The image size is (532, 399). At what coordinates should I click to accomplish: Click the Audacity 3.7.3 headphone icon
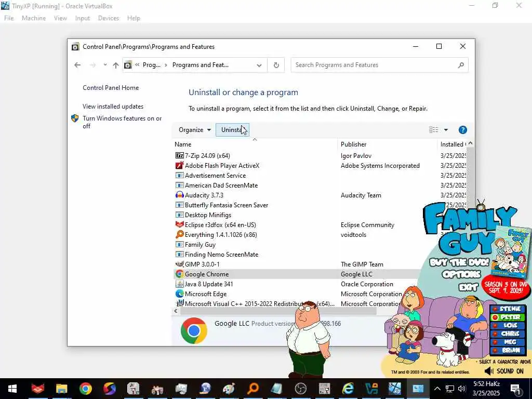[x=179, y=195]
